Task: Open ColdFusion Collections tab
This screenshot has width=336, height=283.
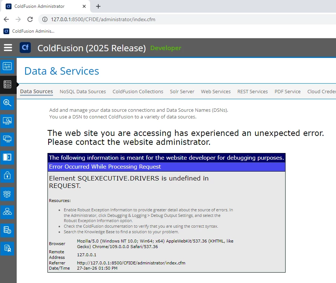Action: 138,91
